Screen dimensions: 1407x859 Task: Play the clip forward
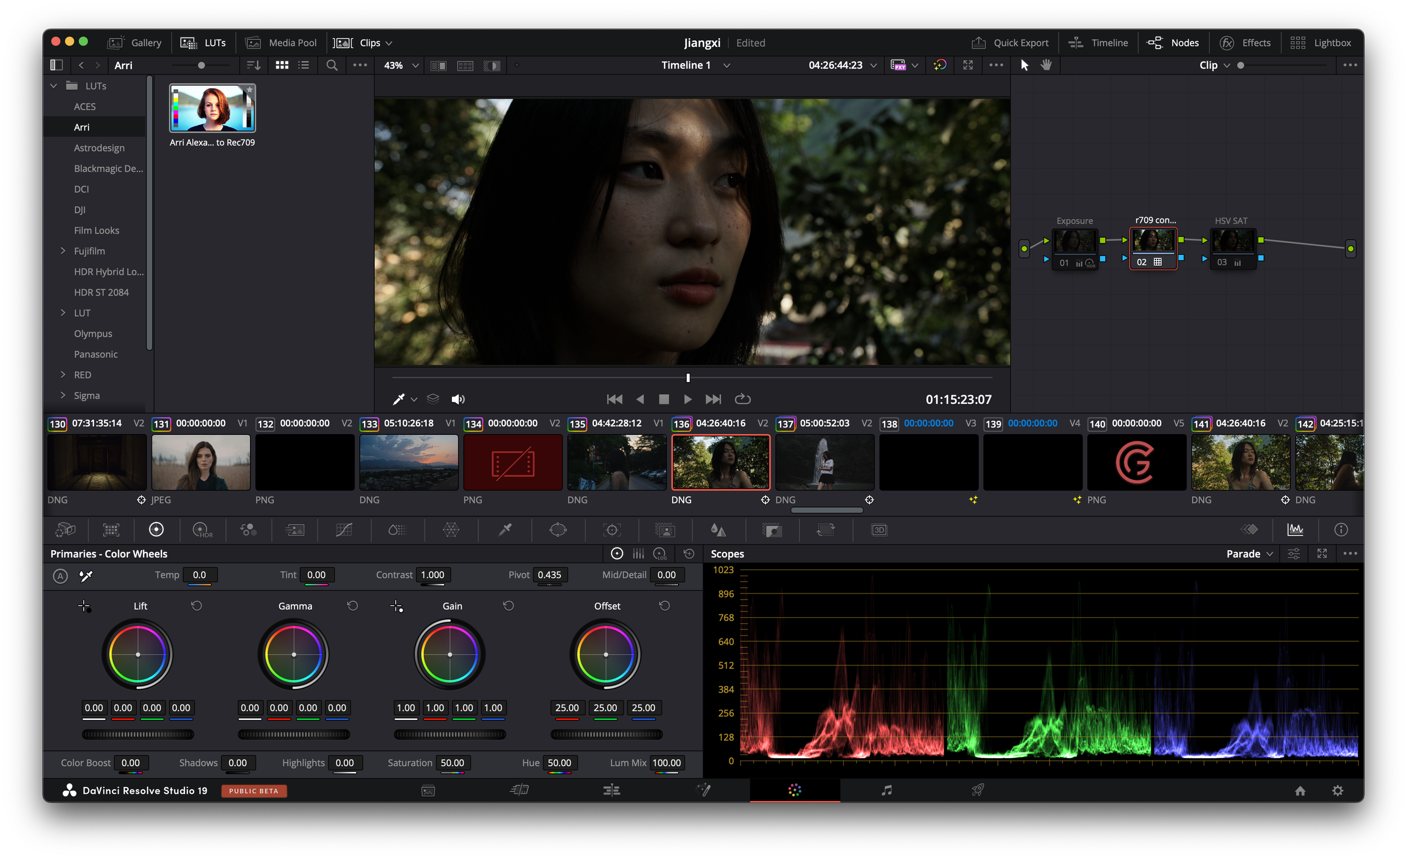tap(688, 399)
